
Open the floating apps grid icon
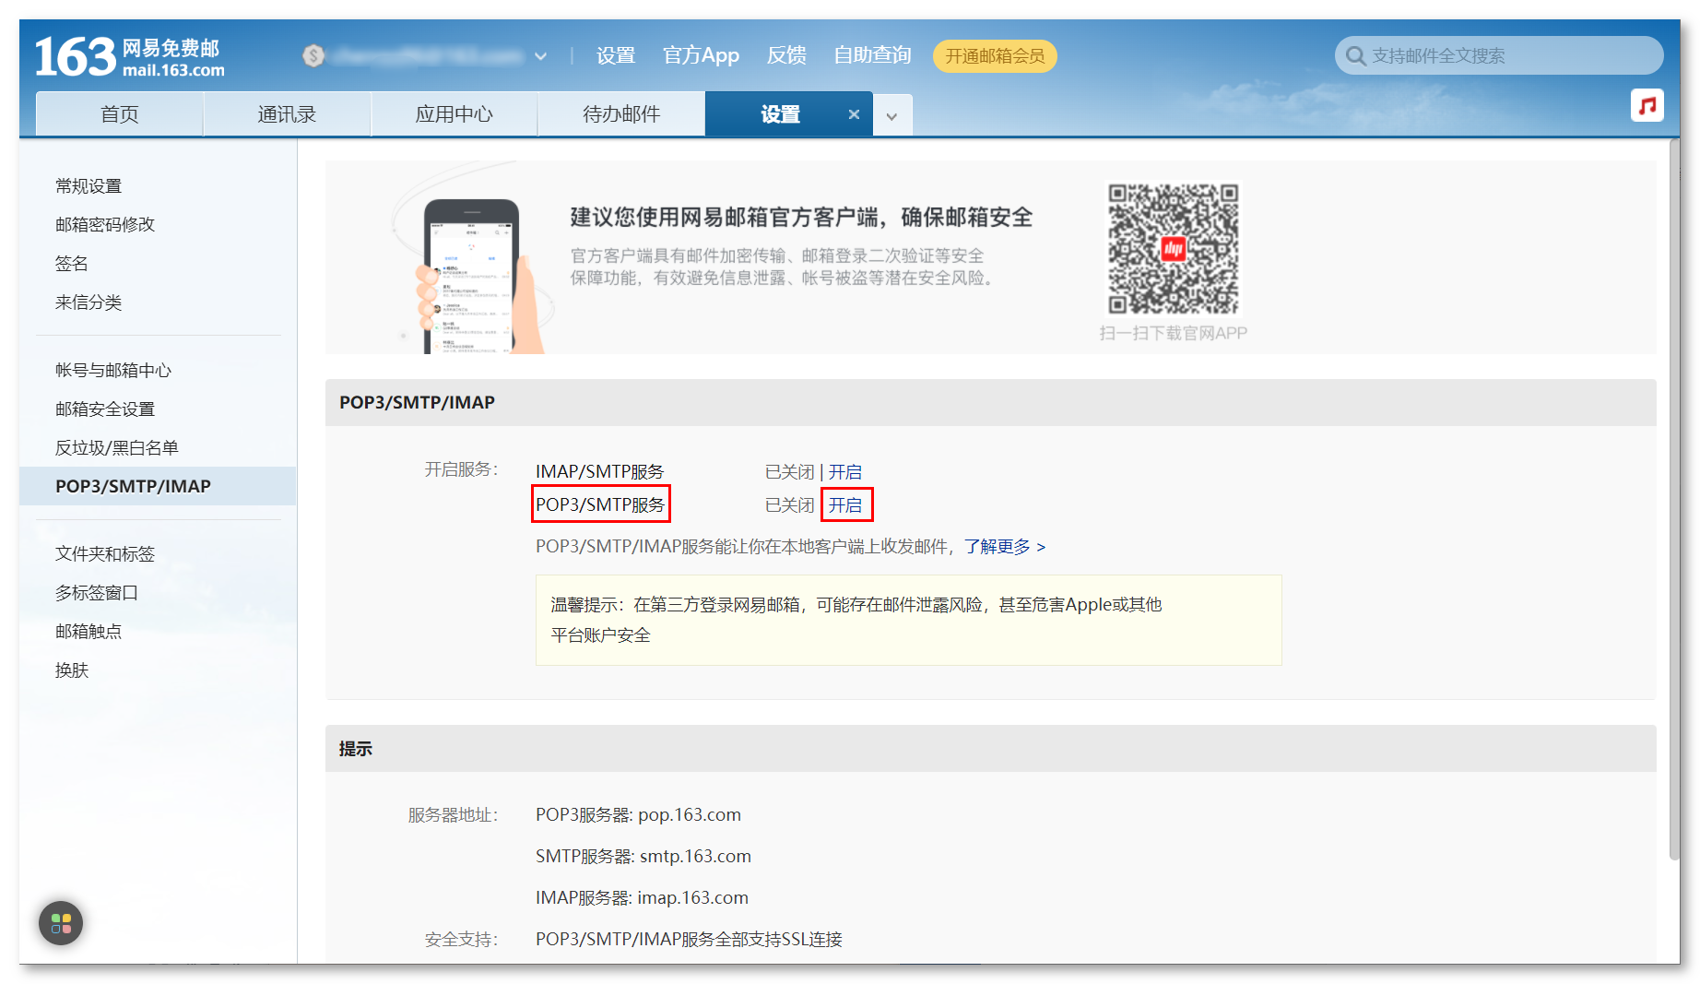coord(61,923)
